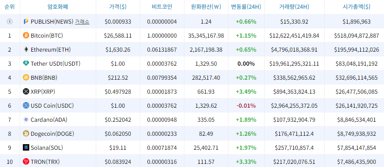Viewport: 384px width, 167px height.
Task: Open the Bitcoin(BTC) coin name
Action: 47,36
